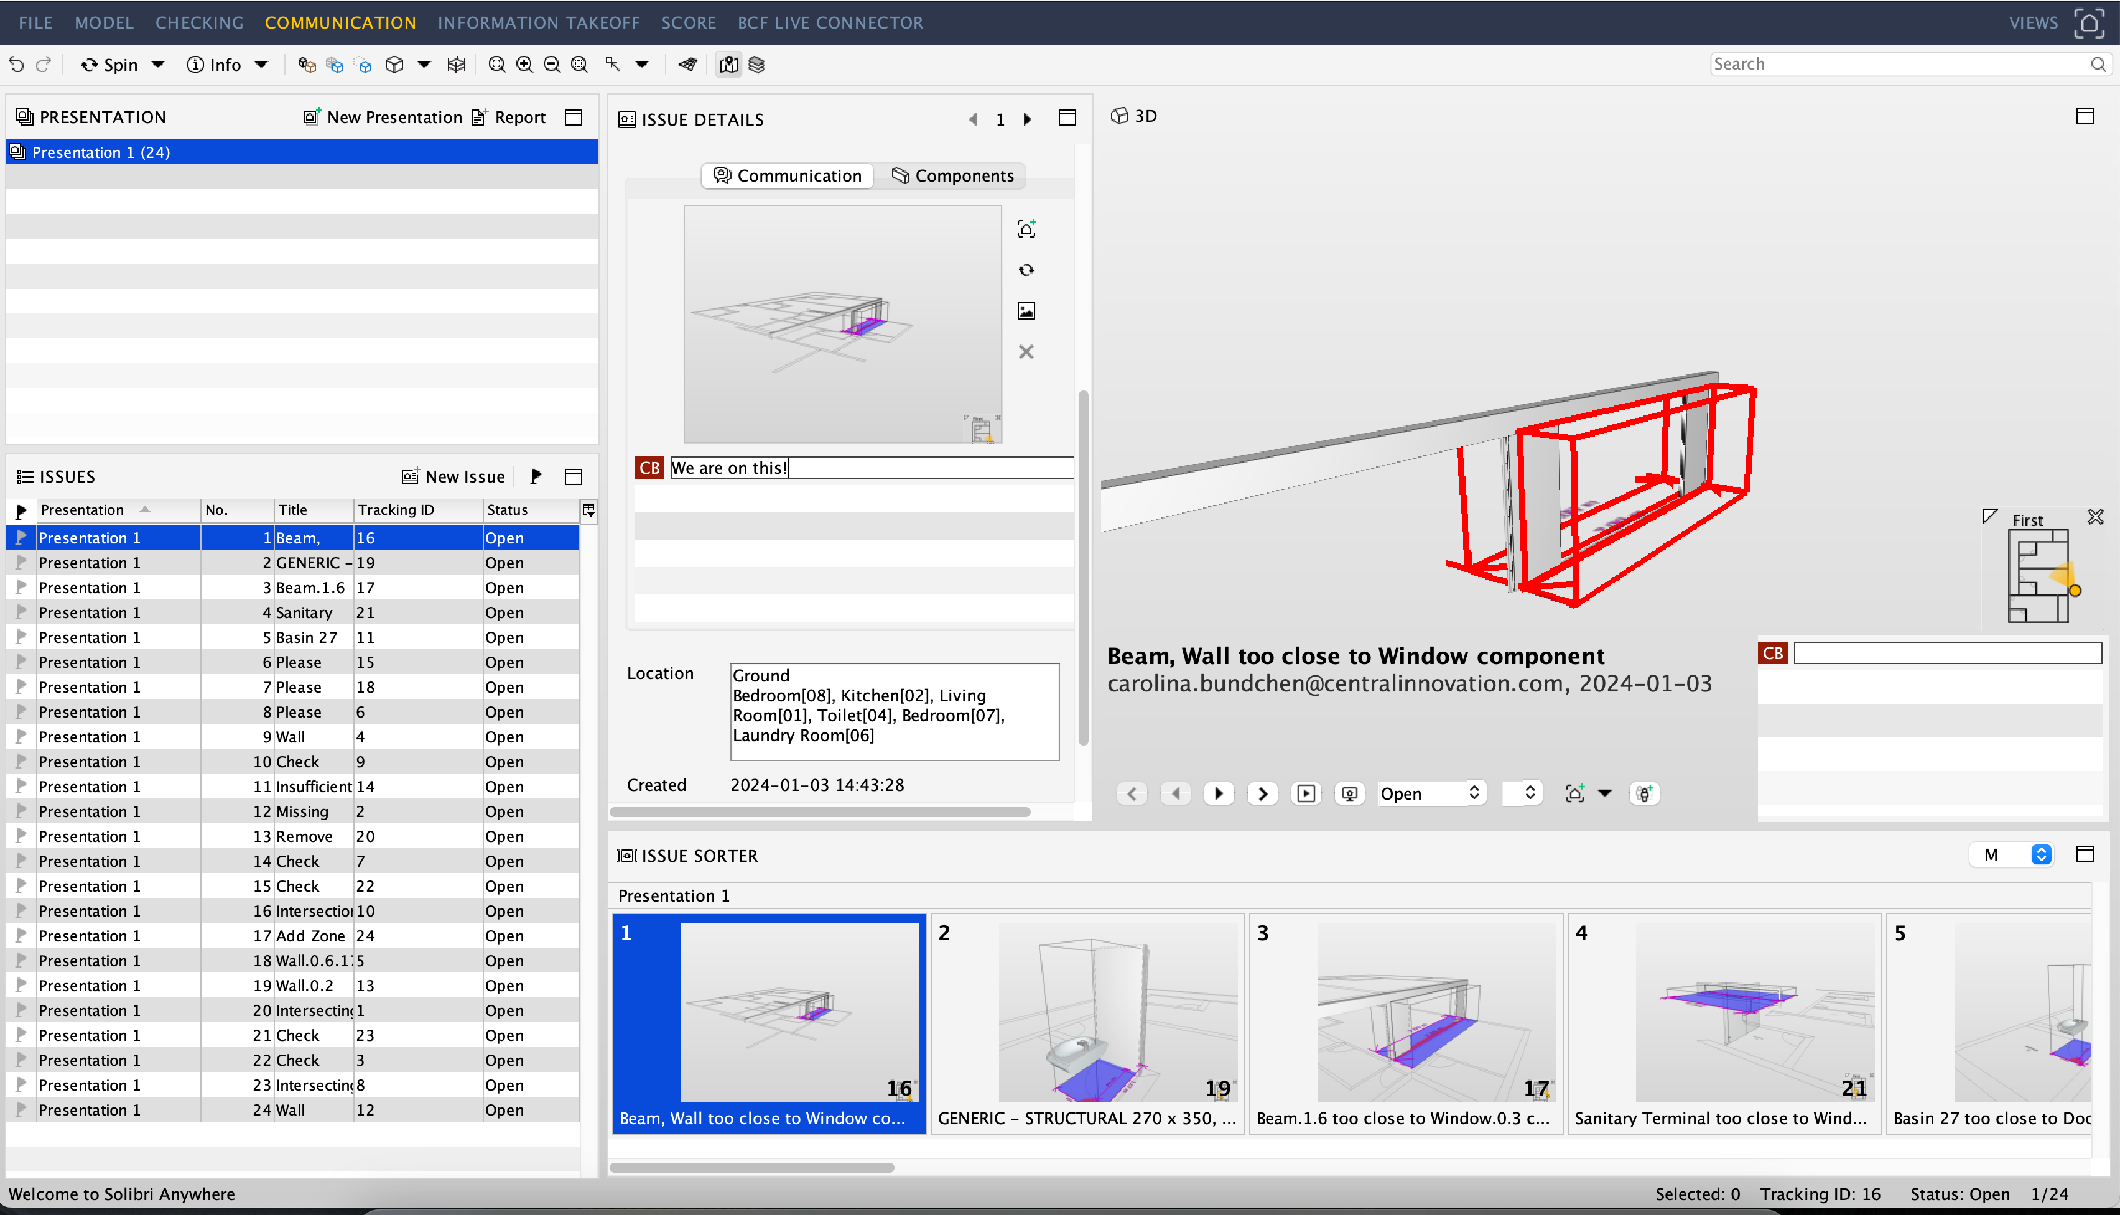Click the update viewpoint refresh icon
The width and height of the screenshot is (2120, 1215).
(x=1026, y=269)
